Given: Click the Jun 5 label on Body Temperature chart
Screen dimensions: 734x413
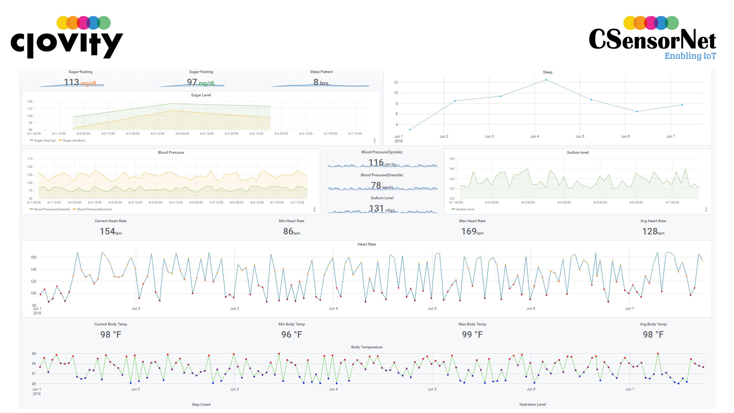Looking at the screenshot, I should [432, 389].
